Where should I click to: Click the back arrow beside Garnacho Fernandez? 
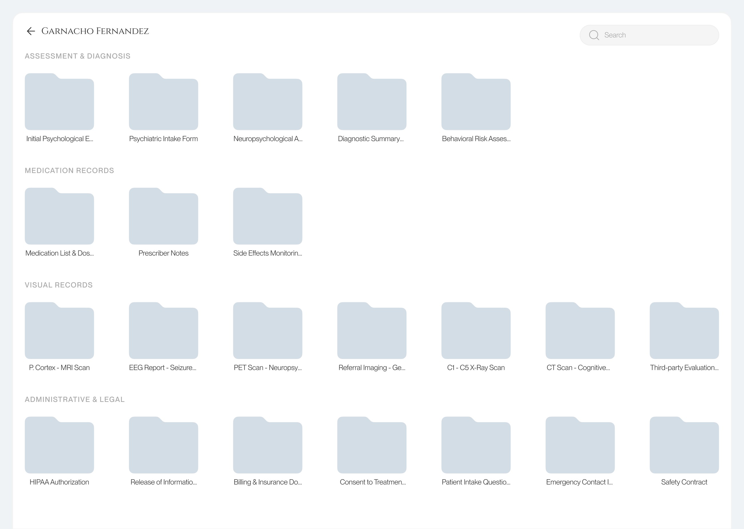(x=31, y=31)
